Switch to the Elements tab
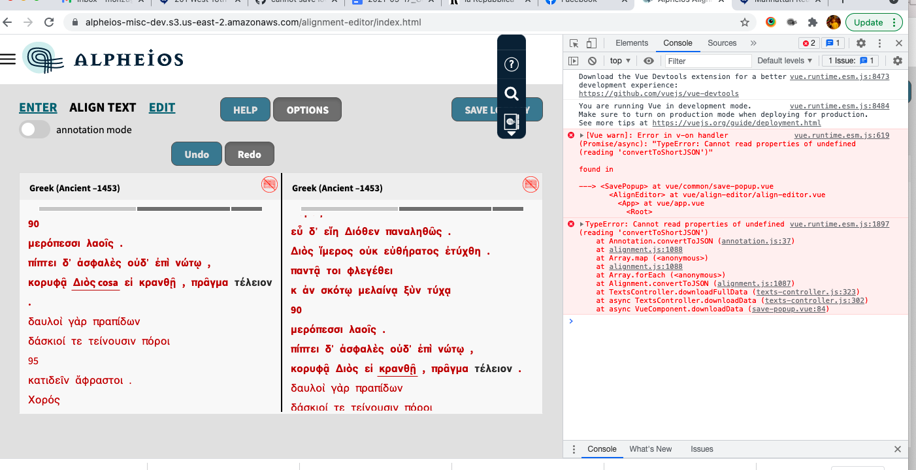 point(631,42)
